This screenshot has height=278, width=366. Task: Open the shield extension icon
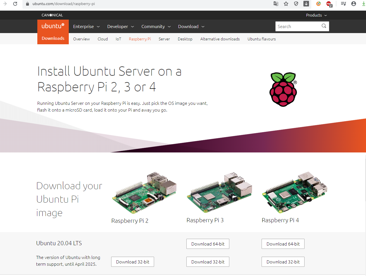[x=296, y=4]
